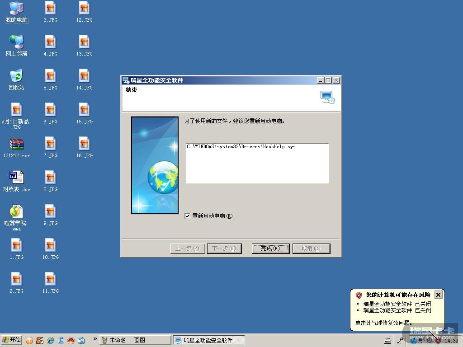Open the 开始 Start menu

12,340
